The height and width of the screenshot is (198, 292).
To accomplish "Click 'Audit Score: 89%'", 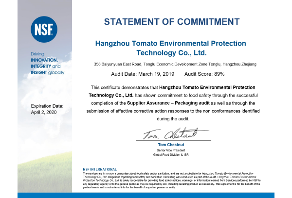I will (204, 74).
